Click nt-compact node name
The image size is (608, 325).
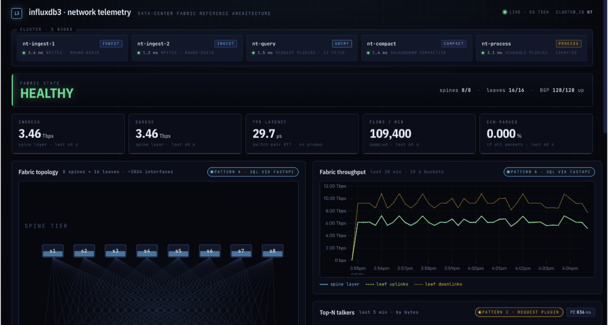[382, 44]
